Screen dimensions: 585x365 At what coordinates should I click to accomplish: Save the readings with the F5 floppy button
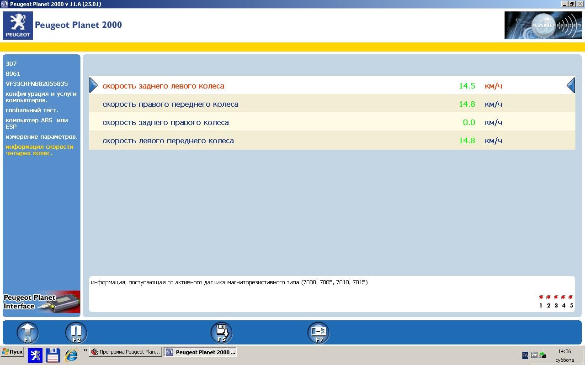(x=222, y=333)
